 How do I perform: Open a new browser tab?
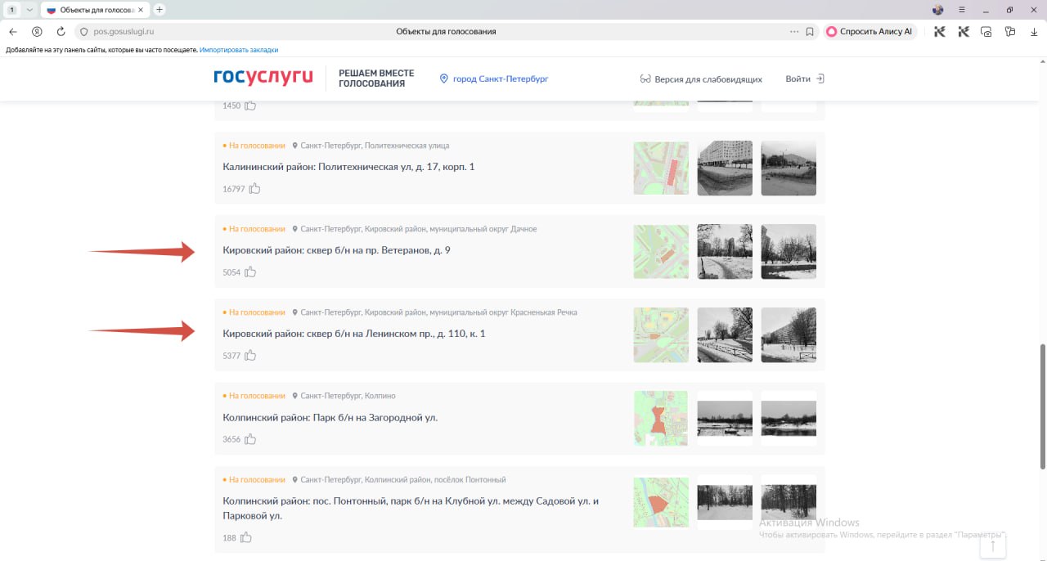(x=160, y=10)
